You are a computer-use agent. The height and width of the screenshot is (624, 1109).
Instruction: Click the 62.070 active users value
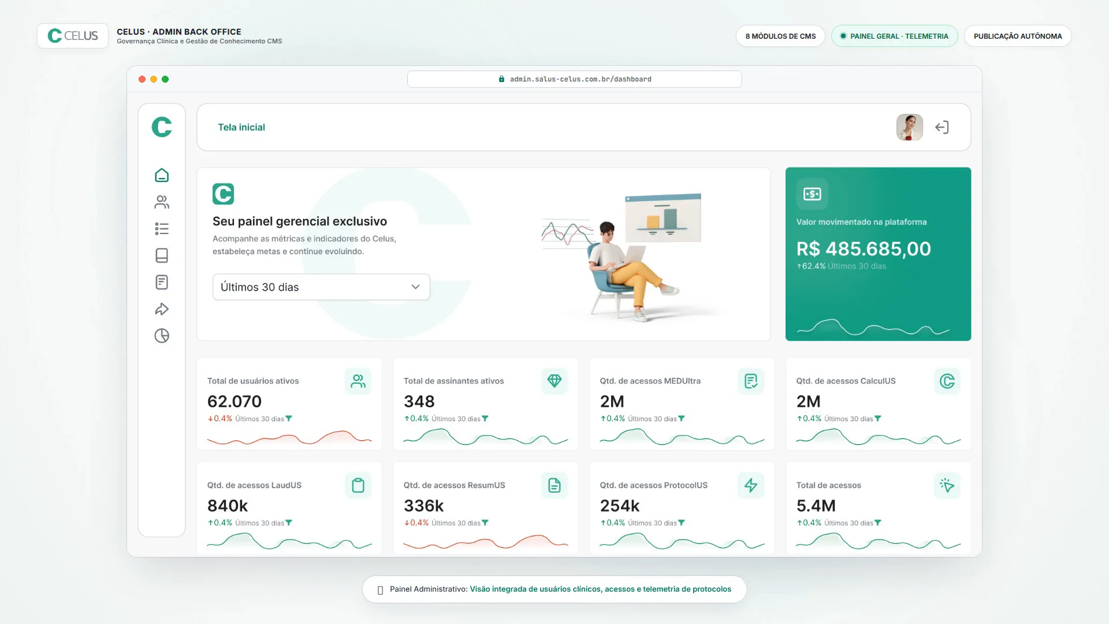click(x=235, y=401)
